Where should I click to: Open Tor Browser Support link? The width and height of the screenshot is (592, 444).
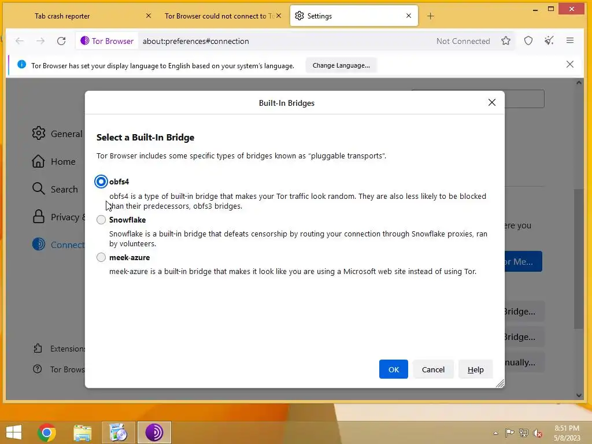tap(59, 369)
